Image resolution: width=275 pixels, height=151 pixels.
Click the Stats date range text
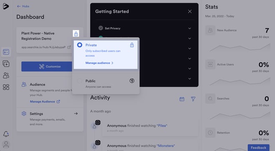tap(219, 16)
